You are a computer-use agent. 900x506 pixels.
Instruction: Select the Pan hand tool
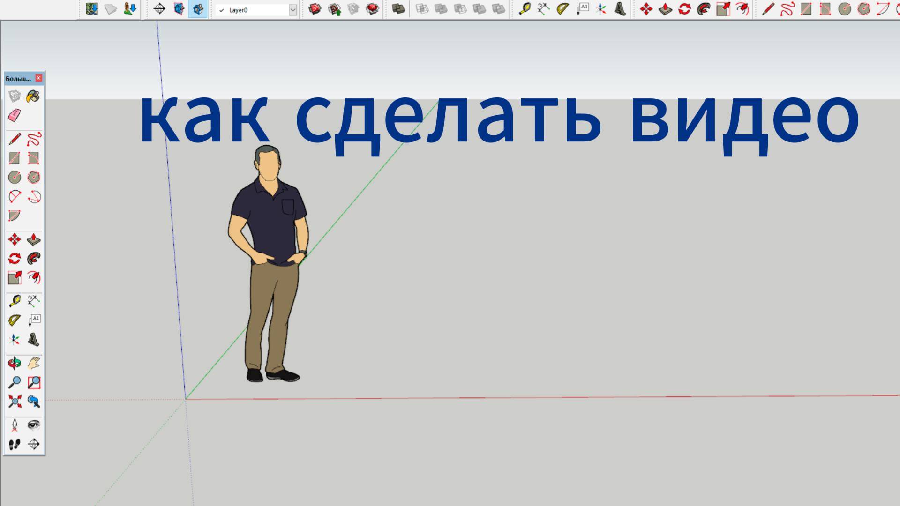(33, 363)
